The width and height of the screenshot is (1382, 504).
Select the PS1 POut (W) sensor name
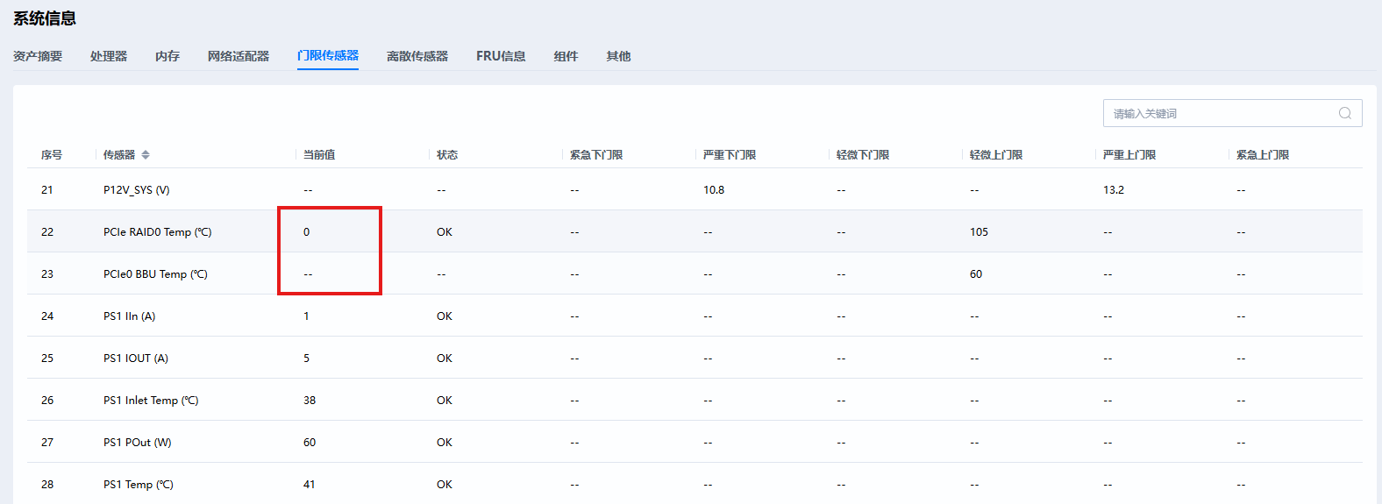(x=138, y=442)
